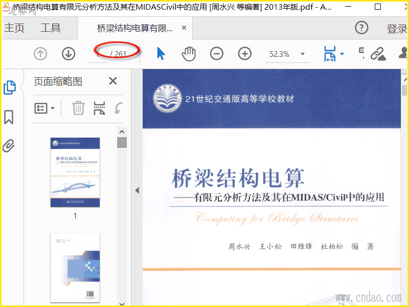Close the 桥梁结构电算有限... document tab
This screenshot has width=409, height=307.
184,28
